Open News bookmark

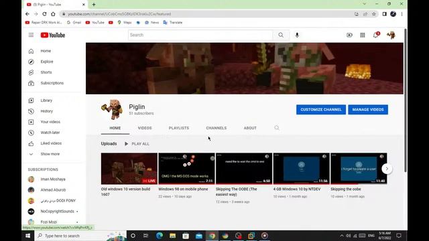[x=152, y=22]
